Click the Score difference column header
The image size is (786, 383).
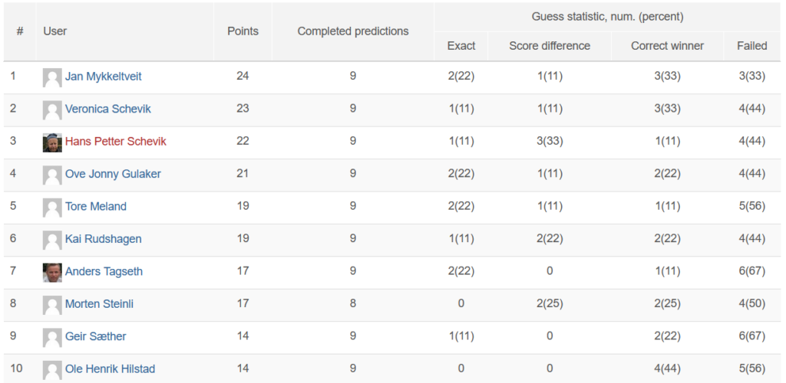pos(550,46)
